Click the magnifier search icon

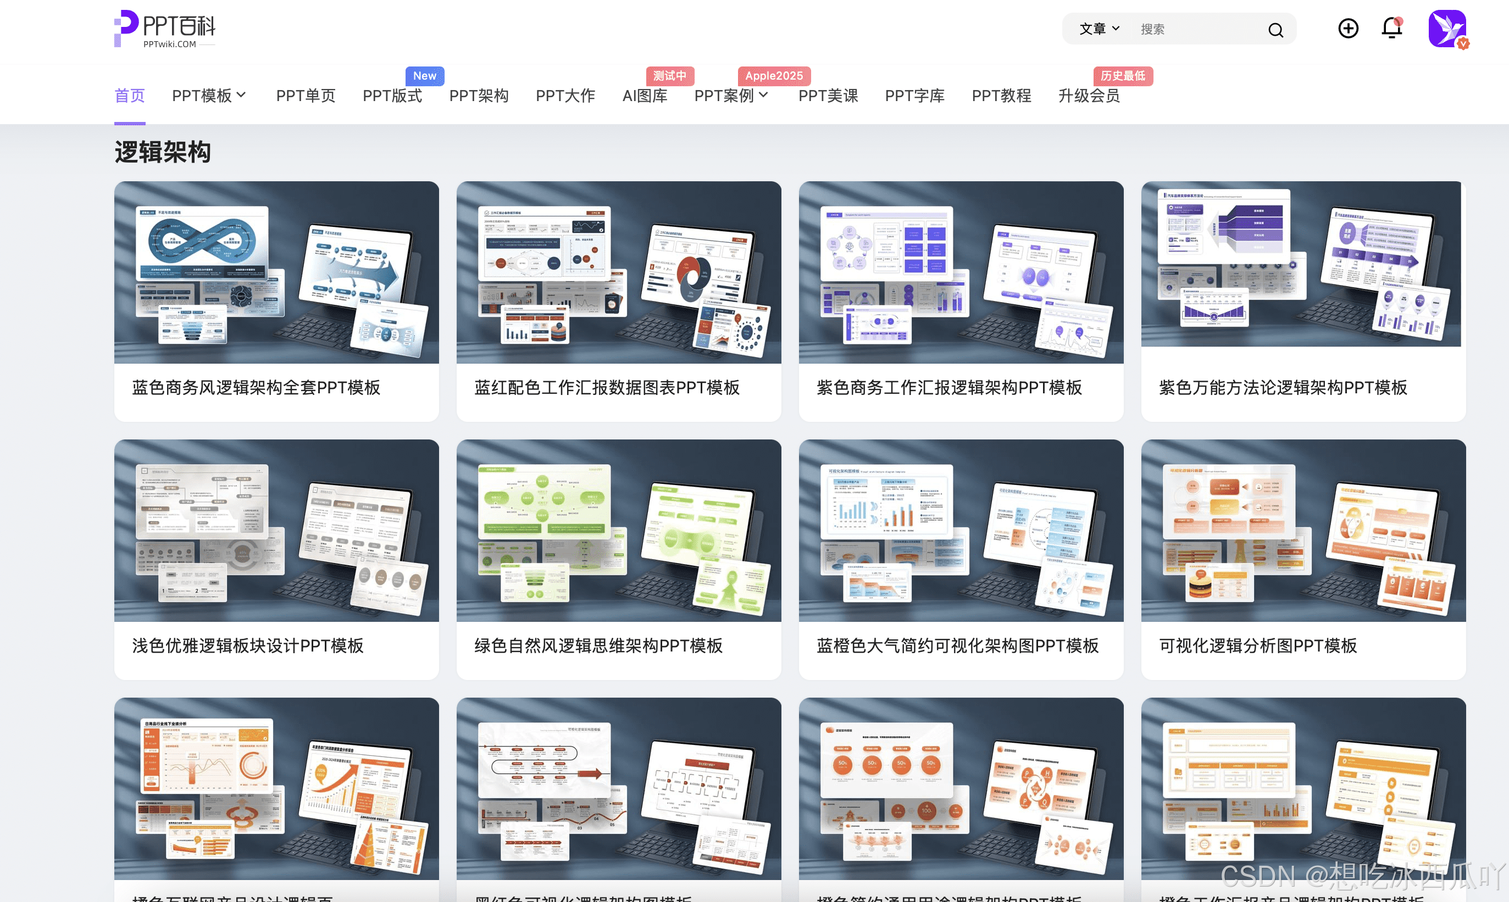1275,30
